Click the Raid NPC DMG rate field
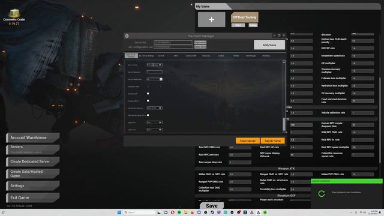Image resolution: width=384 pixels, height=216 pixels. [240, 148]
